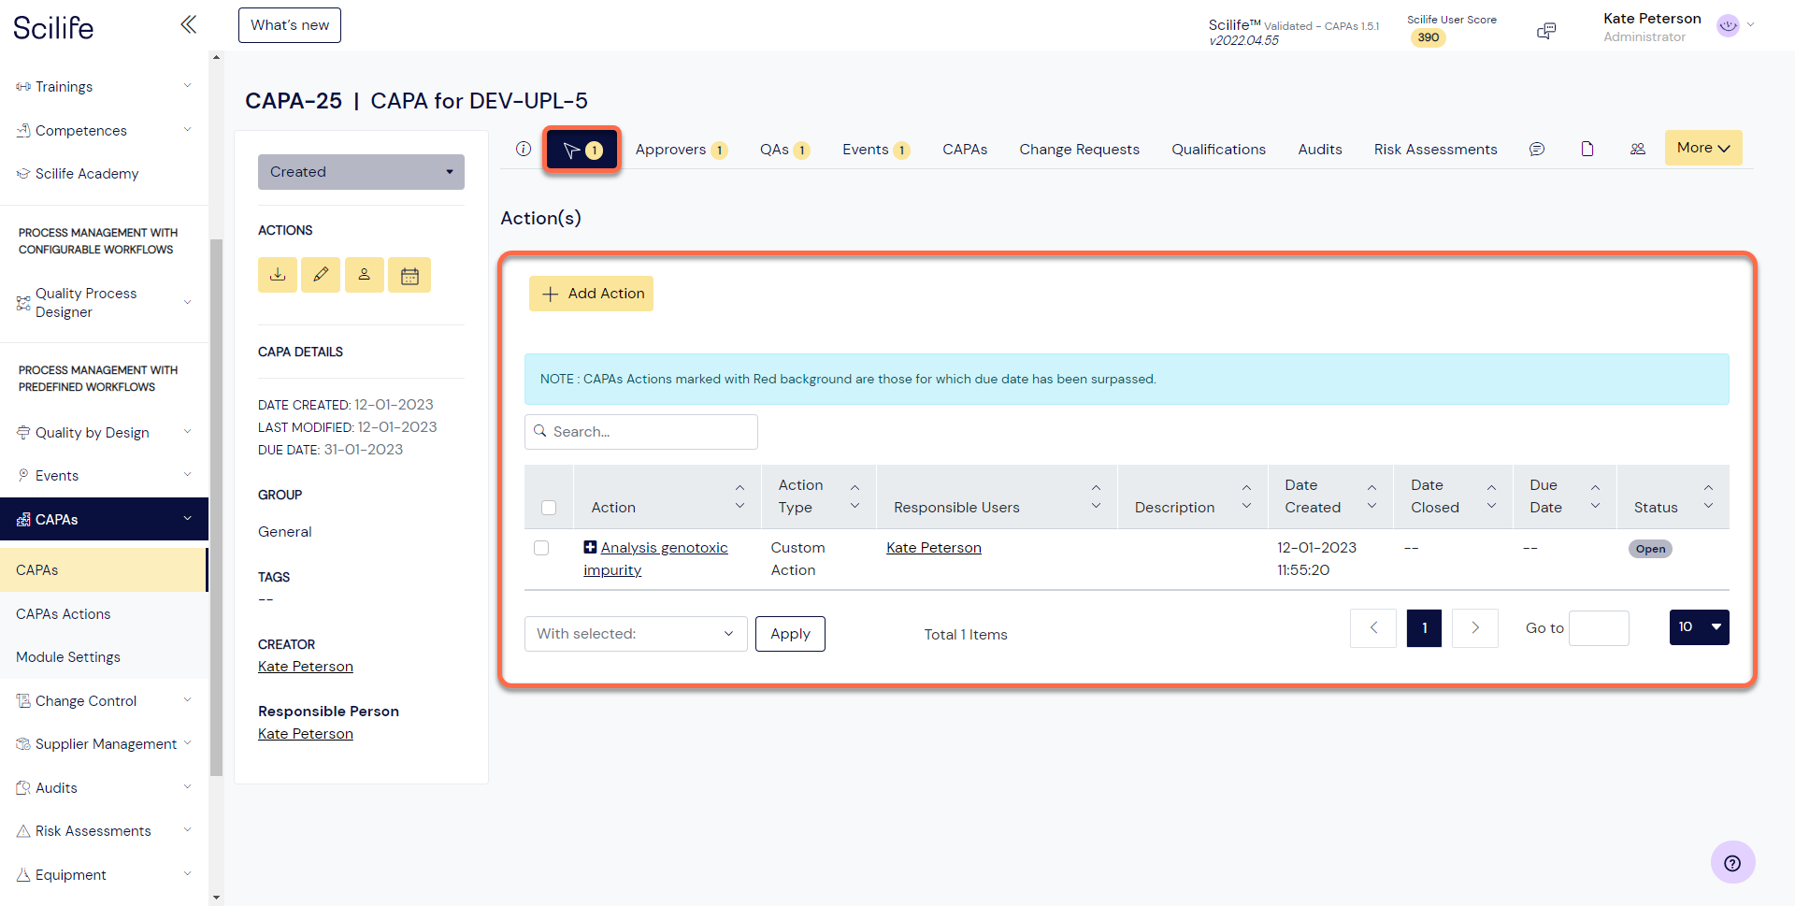Screen dimensions: 1795x906
Task: Switch to the Approvers tab
Action: coord(681,150)
